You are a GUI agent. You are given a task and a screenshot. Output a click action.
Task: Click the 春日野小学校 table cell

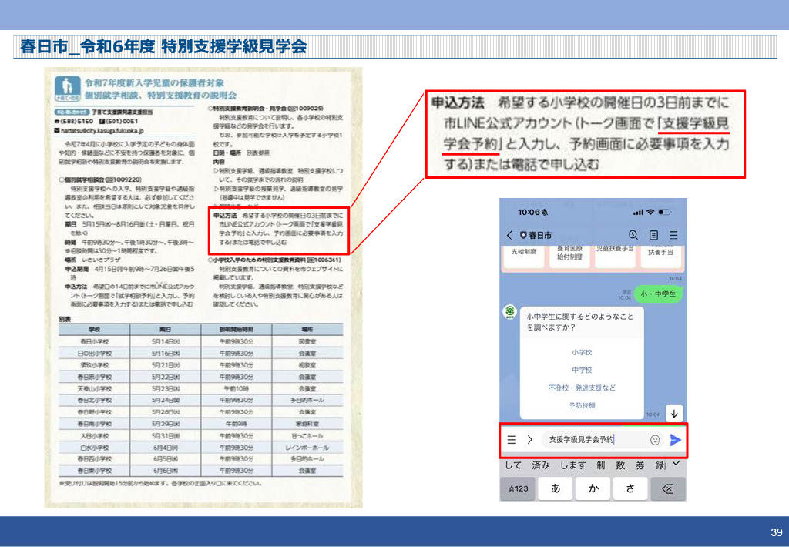pos(94,411)
